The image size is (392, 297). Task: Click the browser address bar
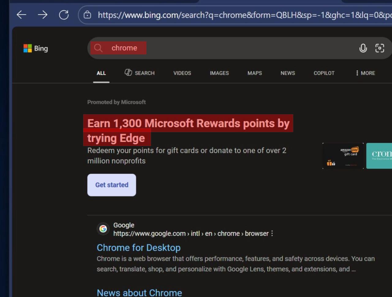click(x=214, y=14)
